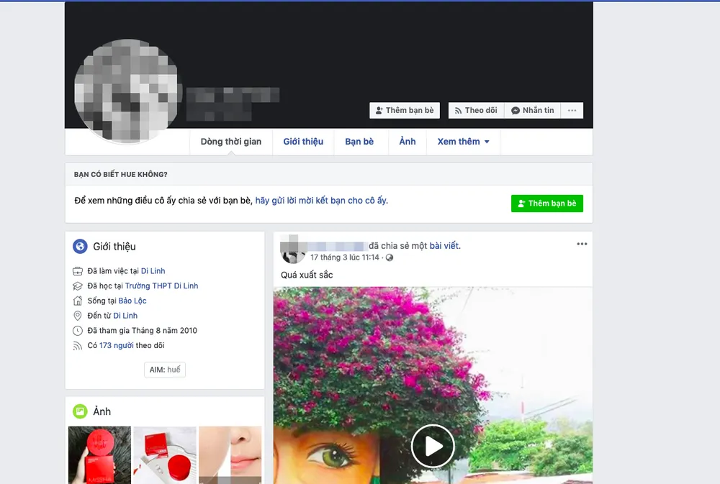Viewport: 720px width, 484px height.
Task: Click the green Thêm bạn bè button in the banner
Action: 547,204
